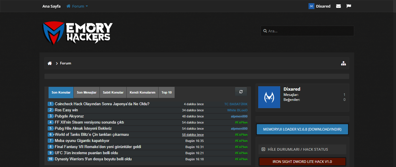Screen dimensions: 396x167
Task: Open the sitemap icon in breadcrumb bar
Action: point(343,63)
